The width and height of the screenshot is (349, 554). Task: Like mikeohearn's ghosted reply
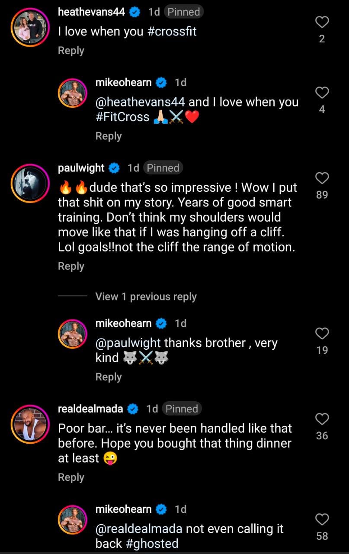pos(322,519)
